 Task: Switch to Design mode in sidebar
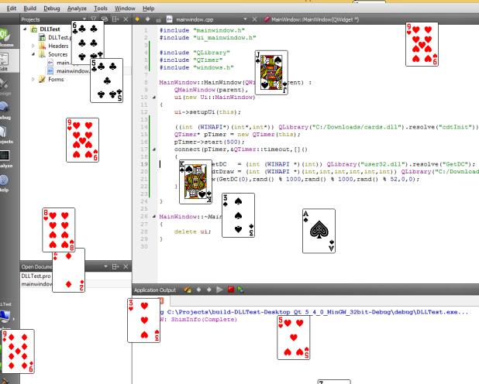[5, 86]
